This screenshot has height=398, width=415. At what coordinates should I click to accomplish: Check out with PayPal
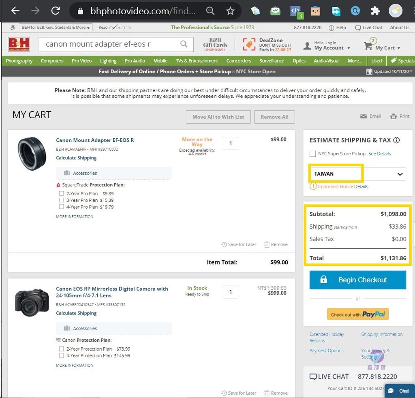[357, 314]
